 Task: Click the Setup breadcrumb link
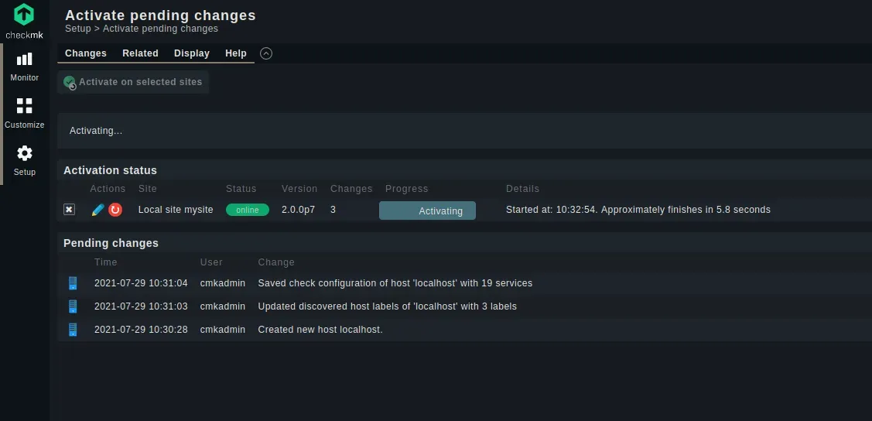(78, 29)
